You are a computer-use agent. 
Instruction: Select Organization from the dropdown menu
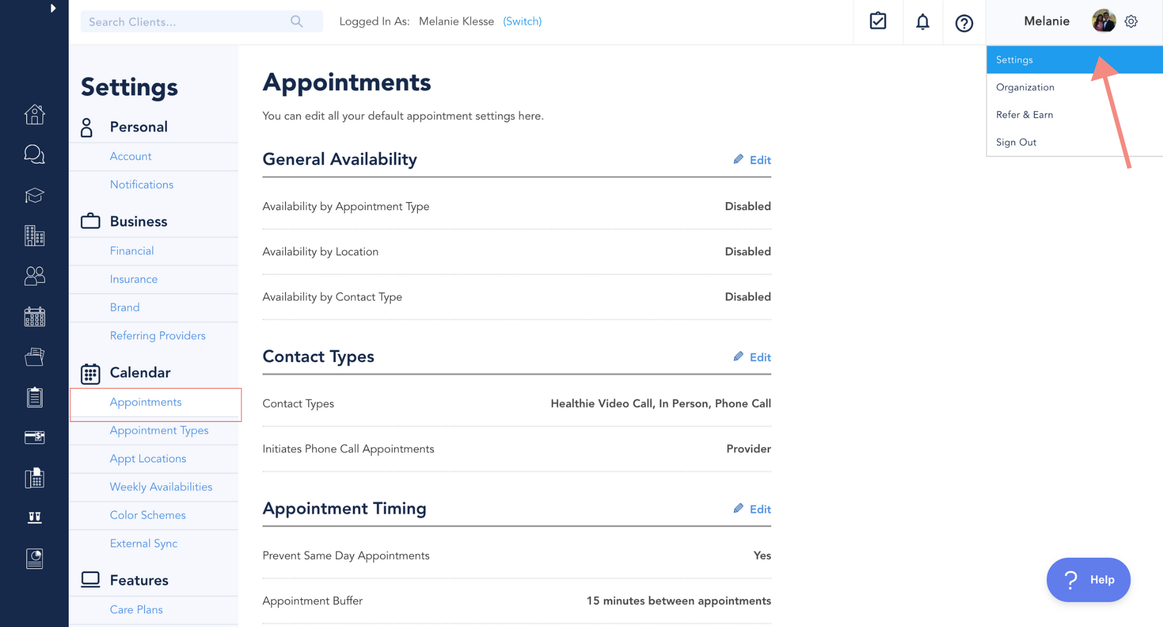pyautogui.click(x=1025, y=87)
